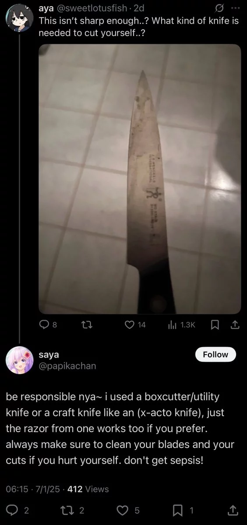Share aya's post using the upload icon
The height and width of the screenshot is (525, 247).
click(235, 324)
